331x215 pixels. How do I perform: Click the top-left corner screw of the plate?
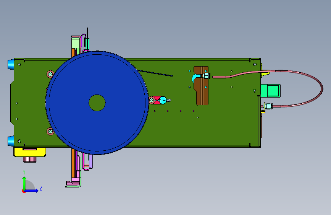pyautogui.click(x=19, y=64)
